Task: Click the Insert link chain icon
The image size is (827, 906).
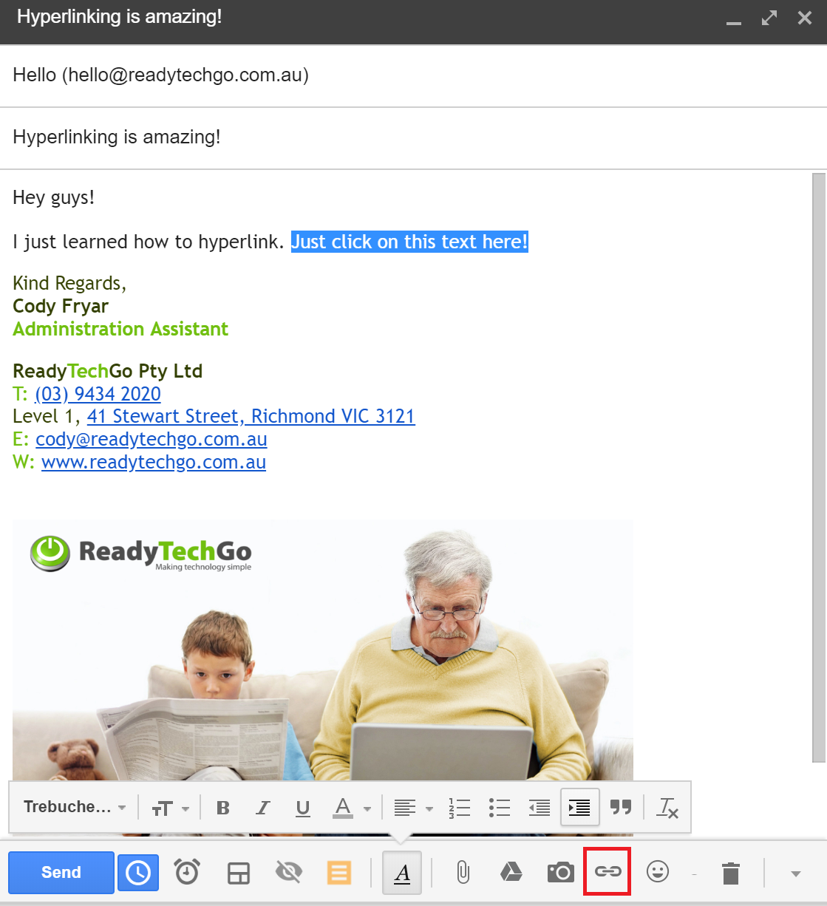Action: (x=608, y=872)
